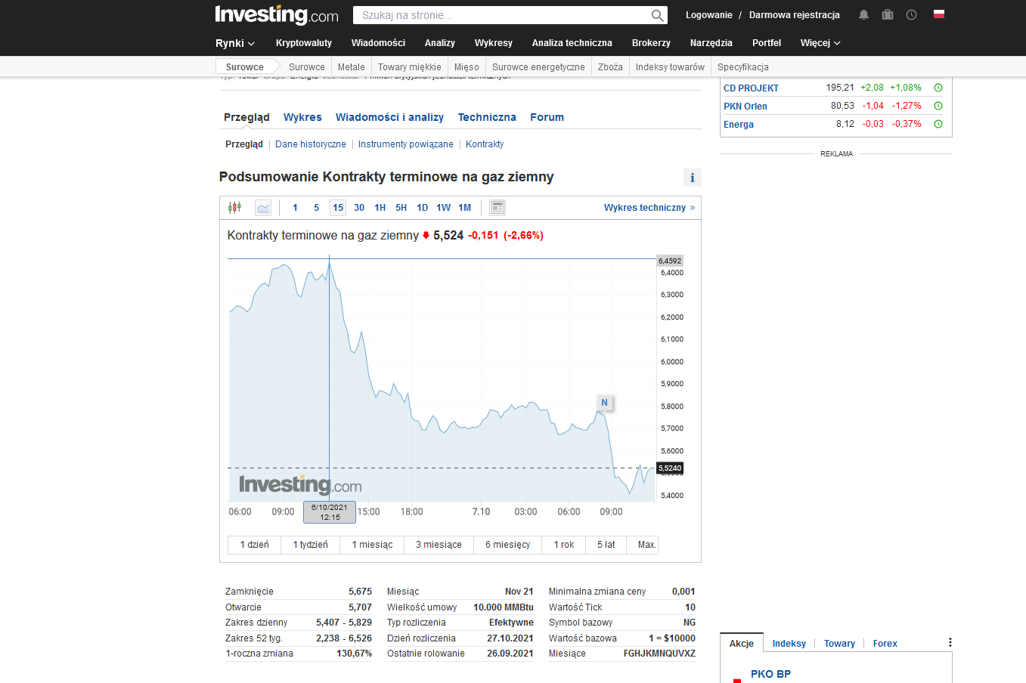Select the 15-minute interval toggle
The height and width of the screenshot is (683, 1026).
pos(338,208)
